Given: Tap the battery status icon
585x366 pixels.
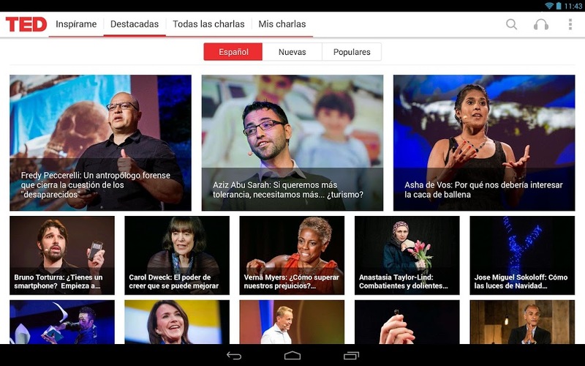Looking at the screenshot, I should (559, 6).
